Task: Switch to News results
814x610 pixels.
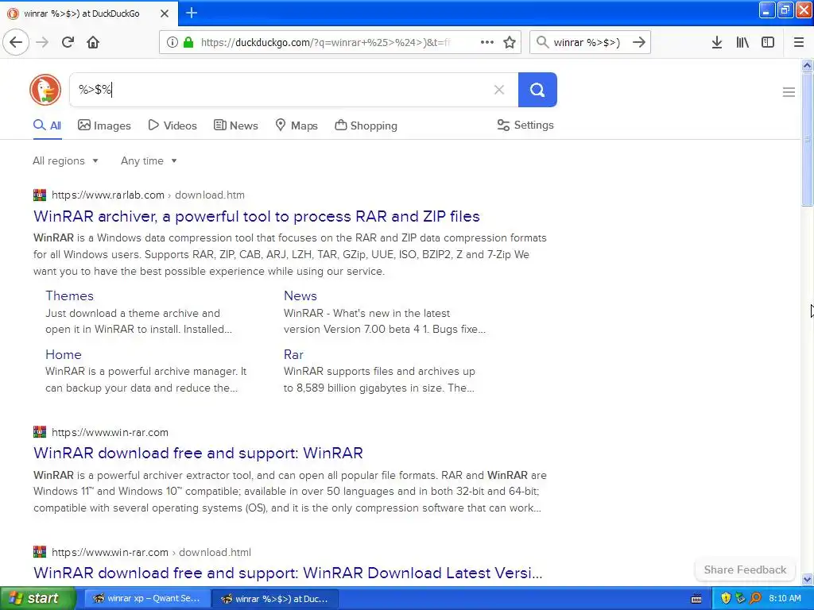Action: 235,125
